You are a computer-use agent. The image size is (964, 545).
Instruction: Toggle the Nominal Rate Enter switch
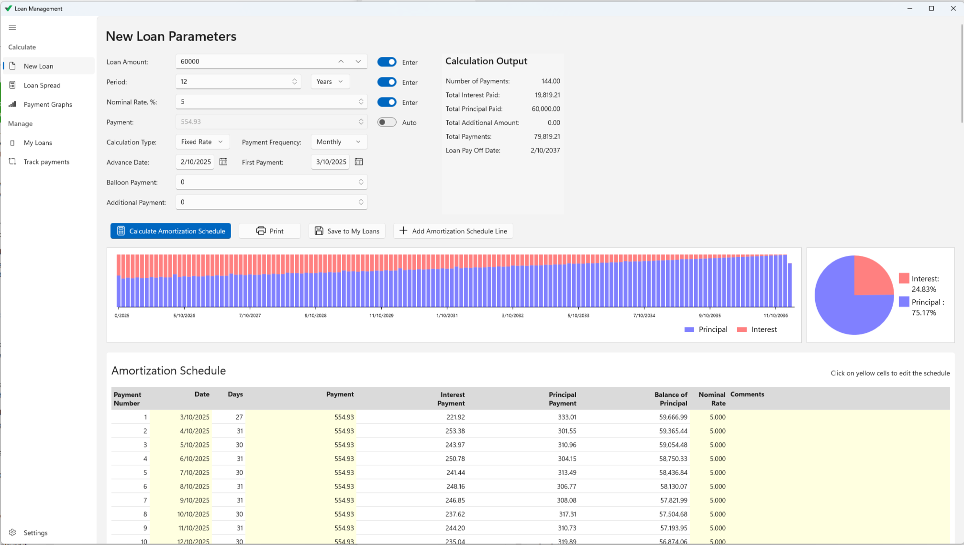coord(387,102)
